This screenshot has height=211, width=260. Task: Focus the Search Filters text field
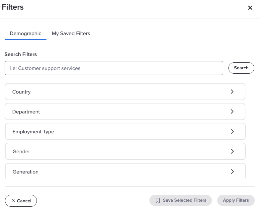tap(114, 68)
